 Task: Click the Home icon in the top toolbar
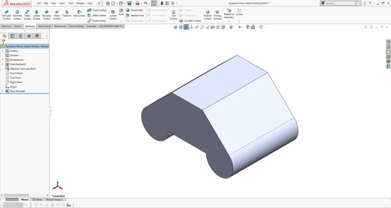(108, 3)
